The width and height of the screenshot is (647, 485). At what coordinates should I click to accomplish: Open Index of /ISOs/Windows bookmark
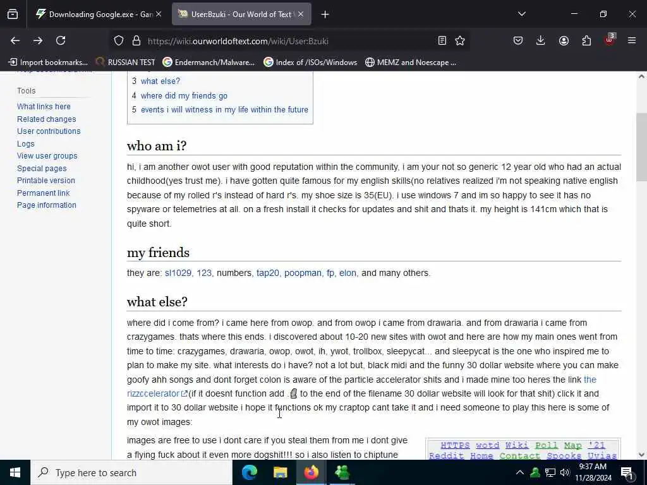310,63
